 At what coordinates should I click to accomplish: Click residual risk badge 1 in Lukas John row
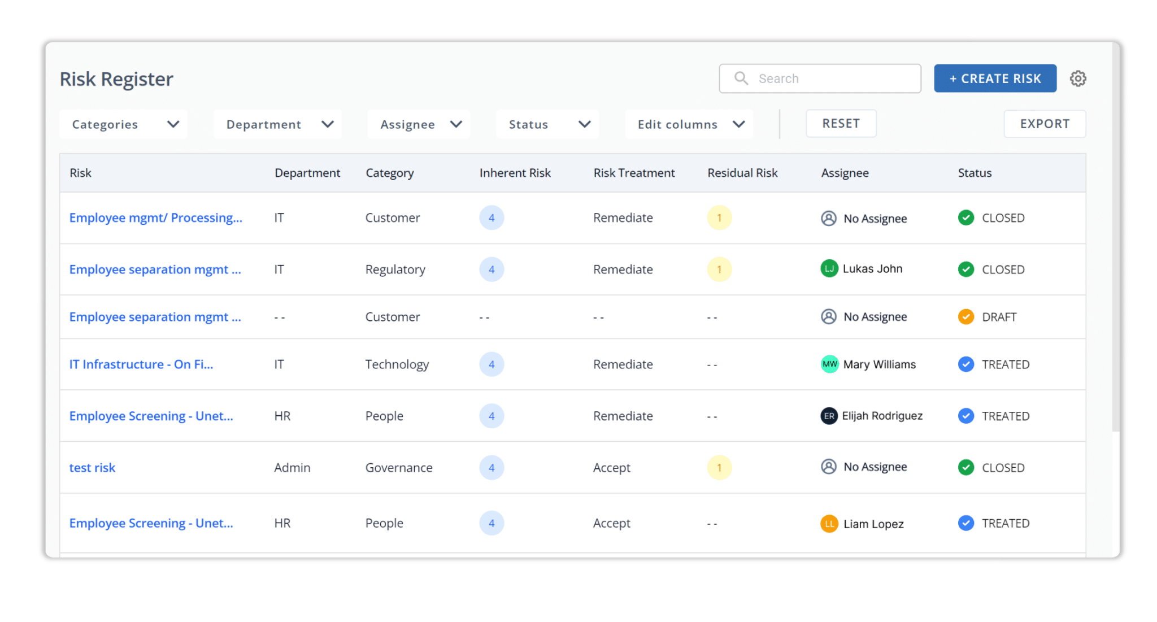point(719,269)
